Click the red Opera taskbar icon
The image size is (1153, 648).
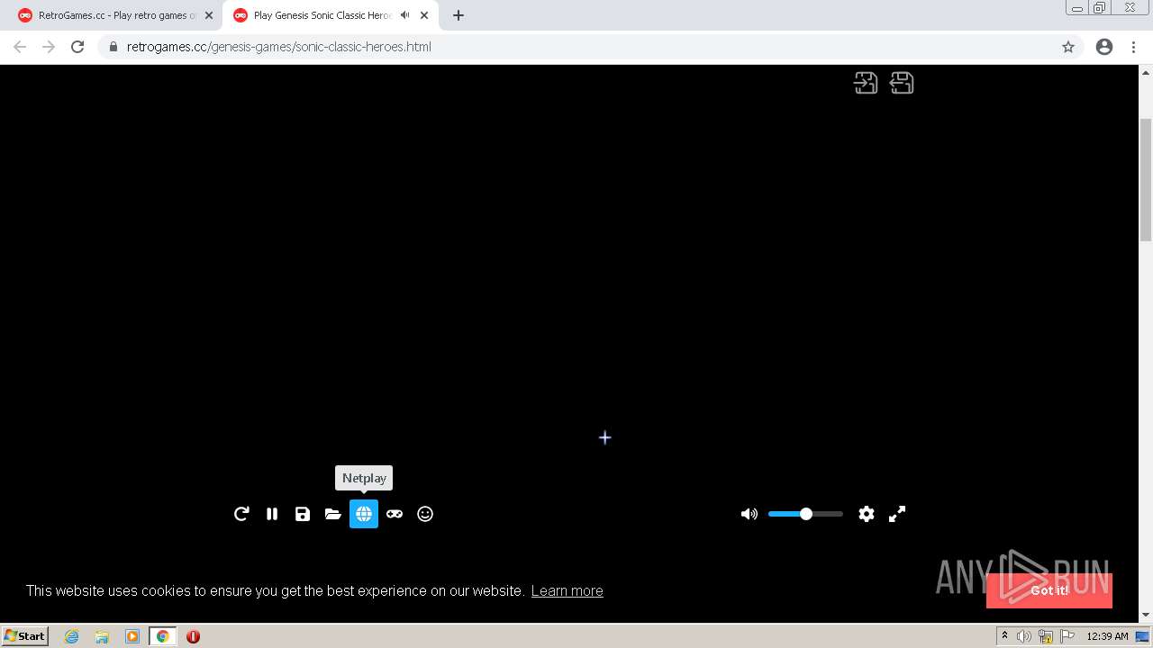pos(193,636)
